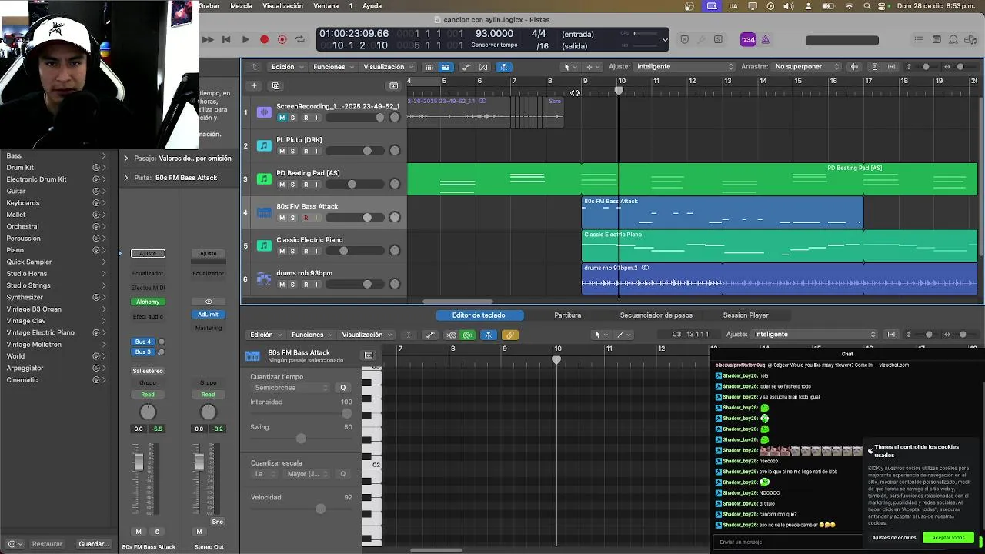
Task: Expand the Pasaje disclosure triangle in inspector
Action: point(126,159)
